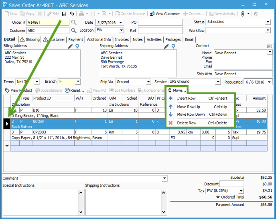This screenshot has height=219, width=276.
Task: Expand the Status dropdown
Action: pos(268,22)
